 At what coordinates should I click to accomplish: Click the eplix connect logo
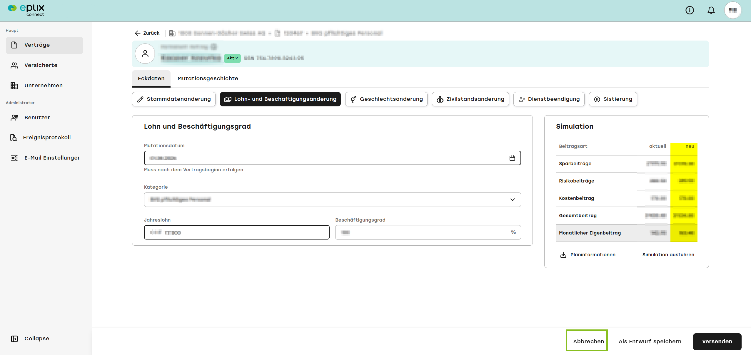[26, 10]
